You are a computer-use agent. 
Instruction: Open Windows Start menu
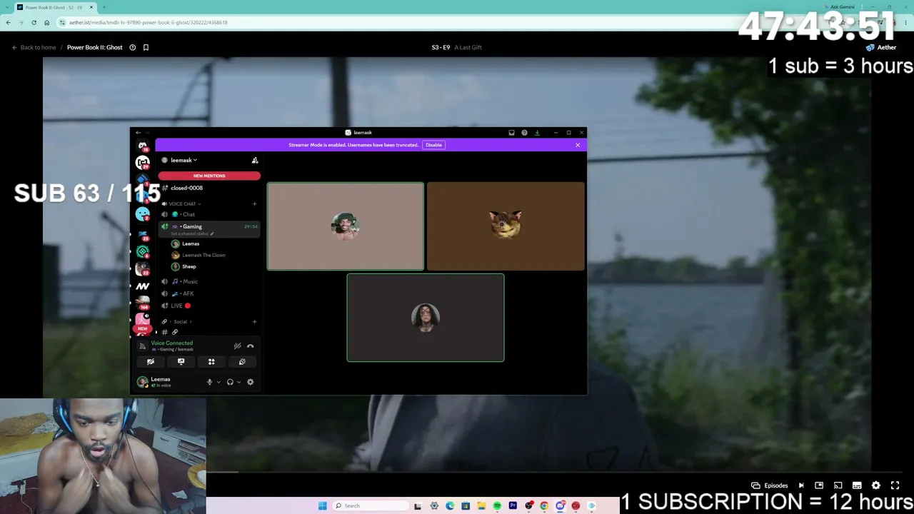323,506
